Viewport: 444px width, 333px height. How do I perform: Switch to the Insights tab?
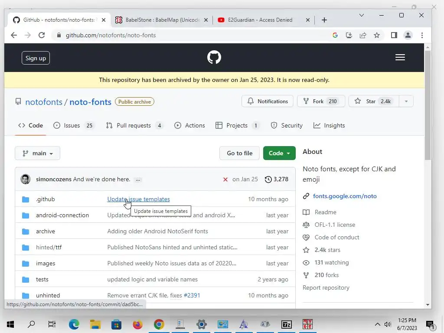(x=329, y=125)
